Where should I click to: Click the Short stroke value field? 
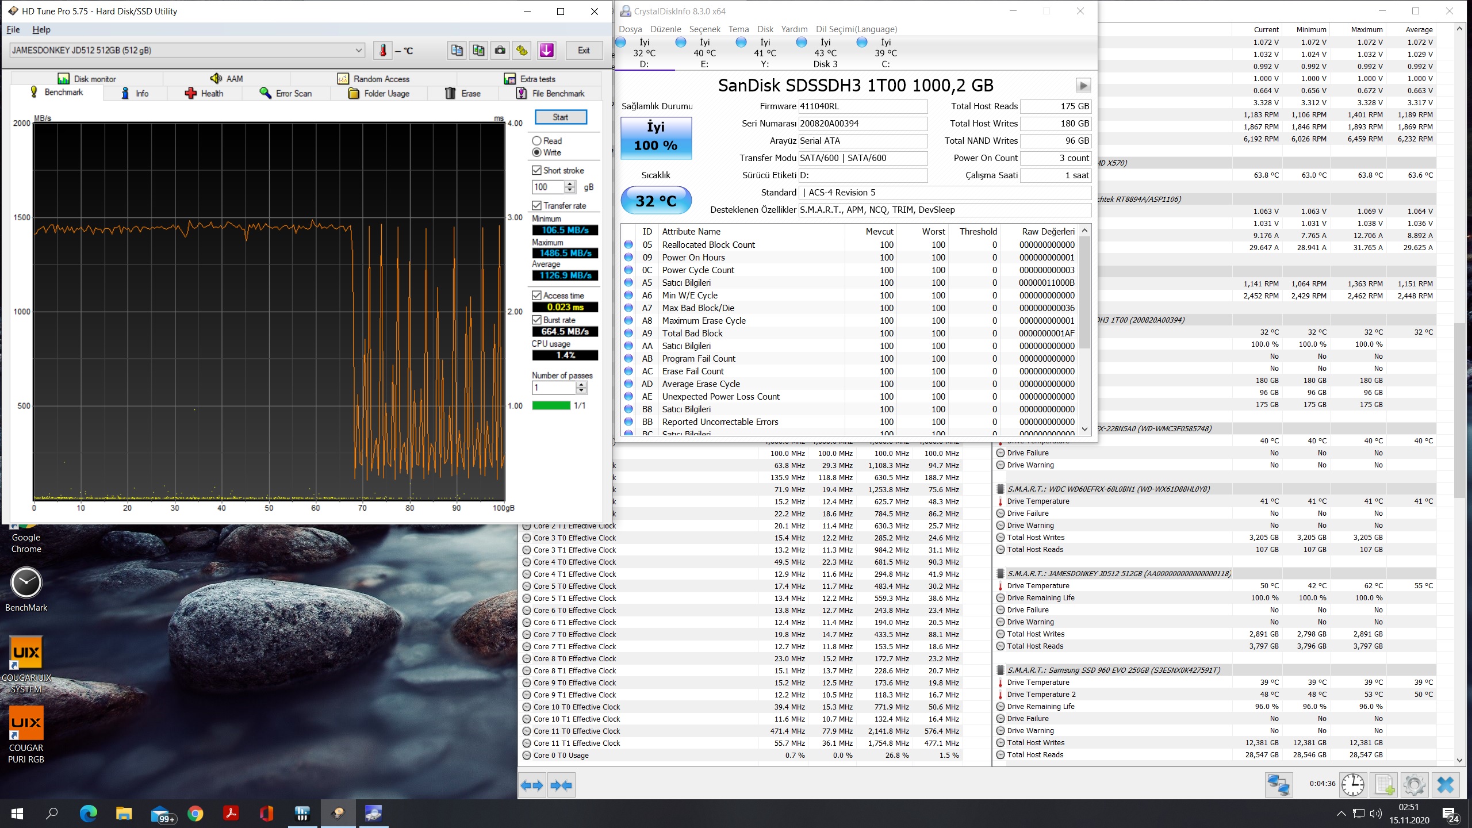[x=548, y=187]
